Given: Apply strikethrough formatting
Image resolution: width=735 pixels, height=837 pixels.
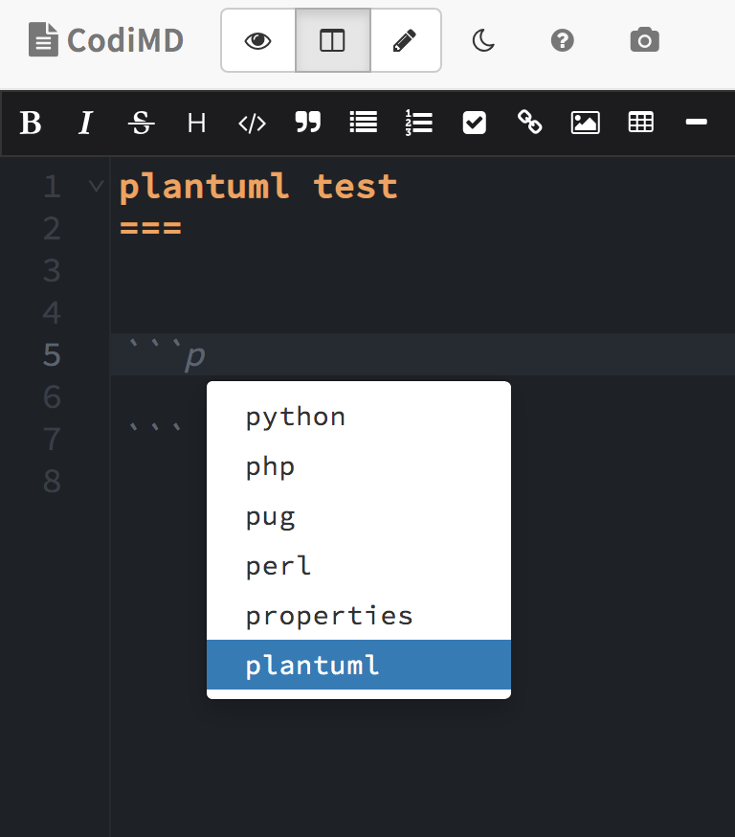Looking at the screenshot, I should [141, 123].
